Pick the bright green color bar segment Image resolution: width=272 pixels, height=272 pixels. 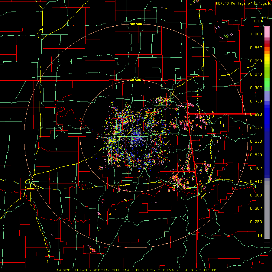coord(267,83)
